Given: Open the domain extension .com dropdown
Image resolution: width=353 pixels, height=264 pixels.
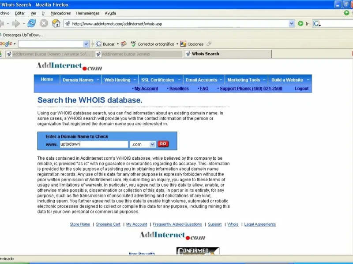Looking at the screenshot, I should [x=152, y=144].
